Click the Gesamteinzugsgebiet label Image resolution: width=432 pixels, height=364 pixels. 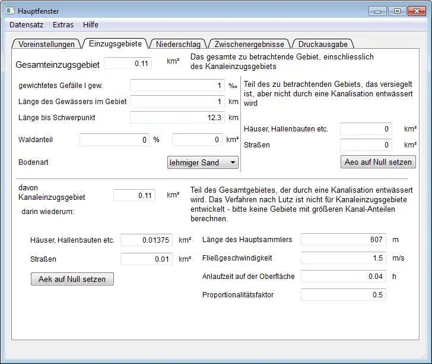[58, 65]
